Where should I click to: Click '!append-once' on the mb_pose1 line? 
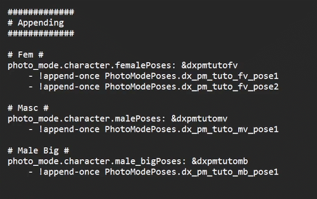point(70,172)
